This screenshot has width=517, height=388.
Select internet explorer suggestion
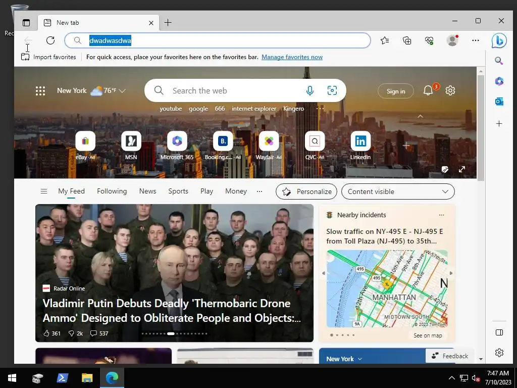tap(254, 109)
